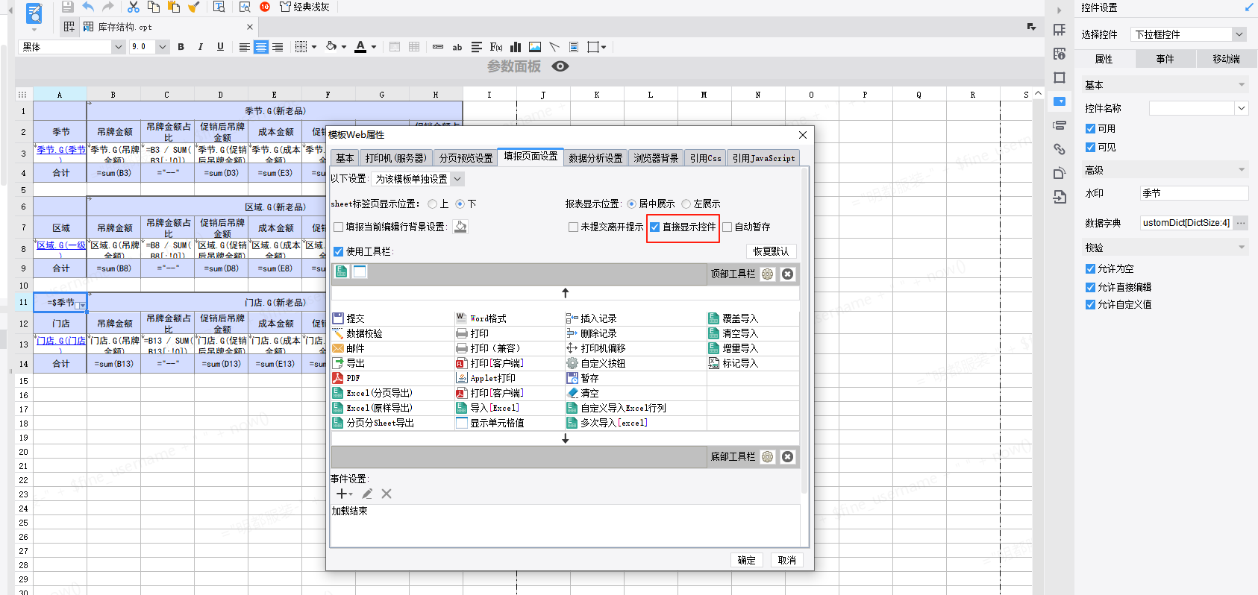This screenshot has width=1258, height=595.
Task: Click the add event plus icon
Action: pos(342,494)
